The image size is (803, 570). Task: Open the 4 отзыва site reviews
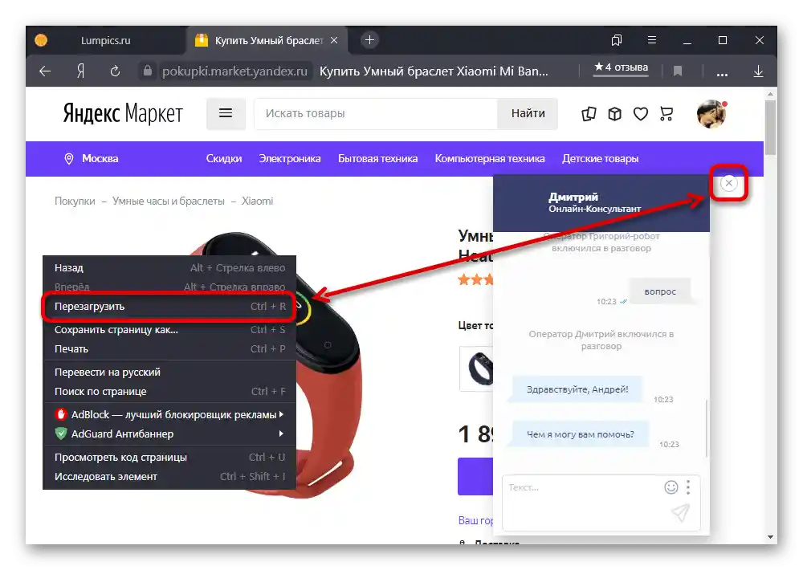[622, 67]
